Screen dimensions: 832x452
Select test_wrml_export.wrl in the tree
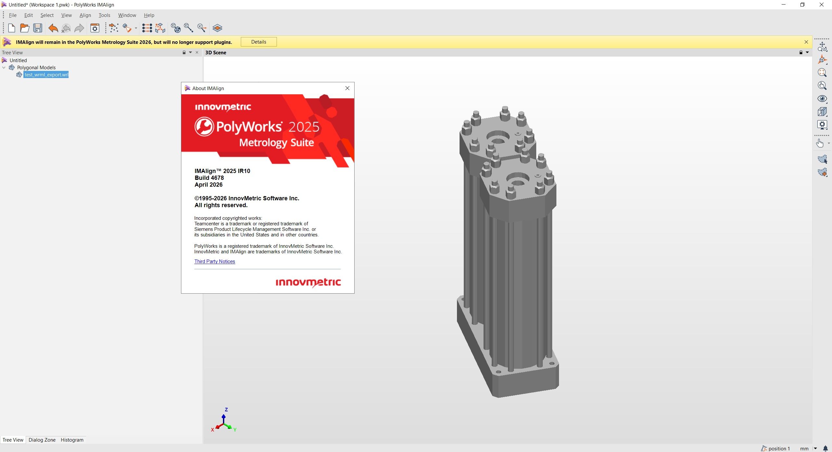tap(46, 75)
